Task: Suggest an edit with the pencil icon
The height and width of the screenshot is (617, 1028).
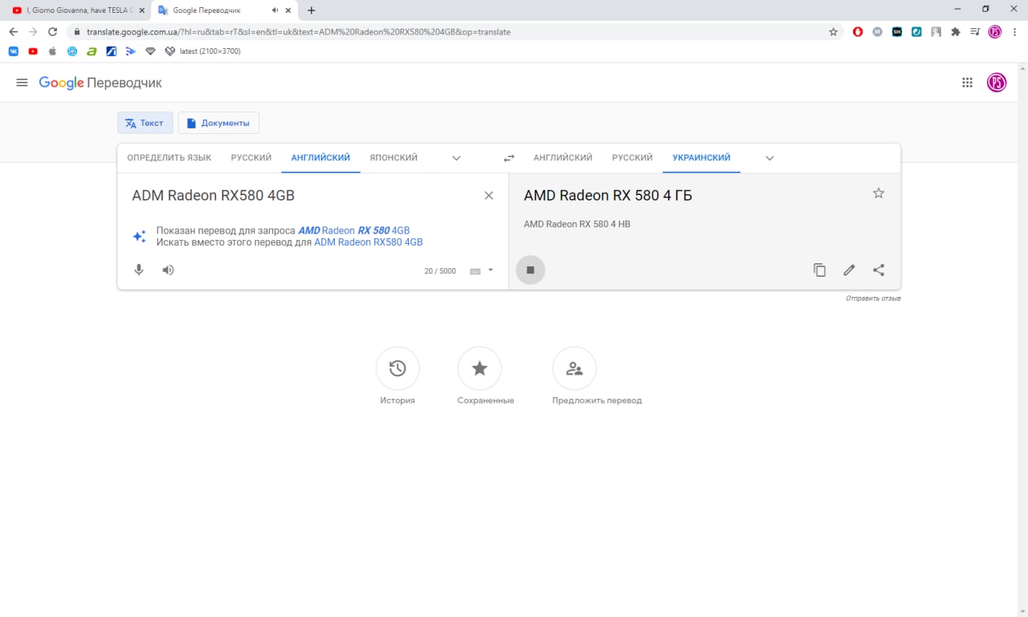Action: (849, 270)
